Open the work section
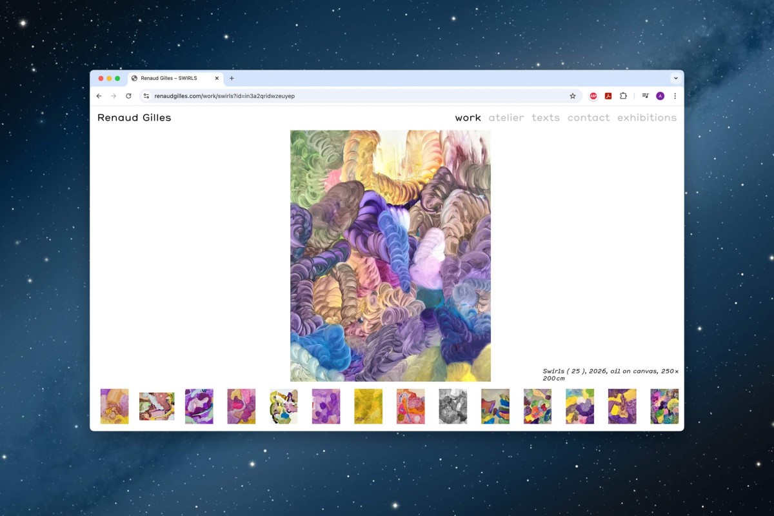The width and height of the screenshot is (774, 516). tap(468, 117)
